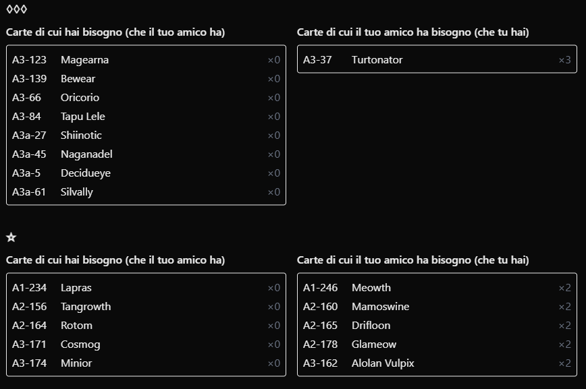Image resolution: width=586 pixels, height=389 pixels.
Task: Select Tapu Lele in the needed list
Action: click(146, 117)
